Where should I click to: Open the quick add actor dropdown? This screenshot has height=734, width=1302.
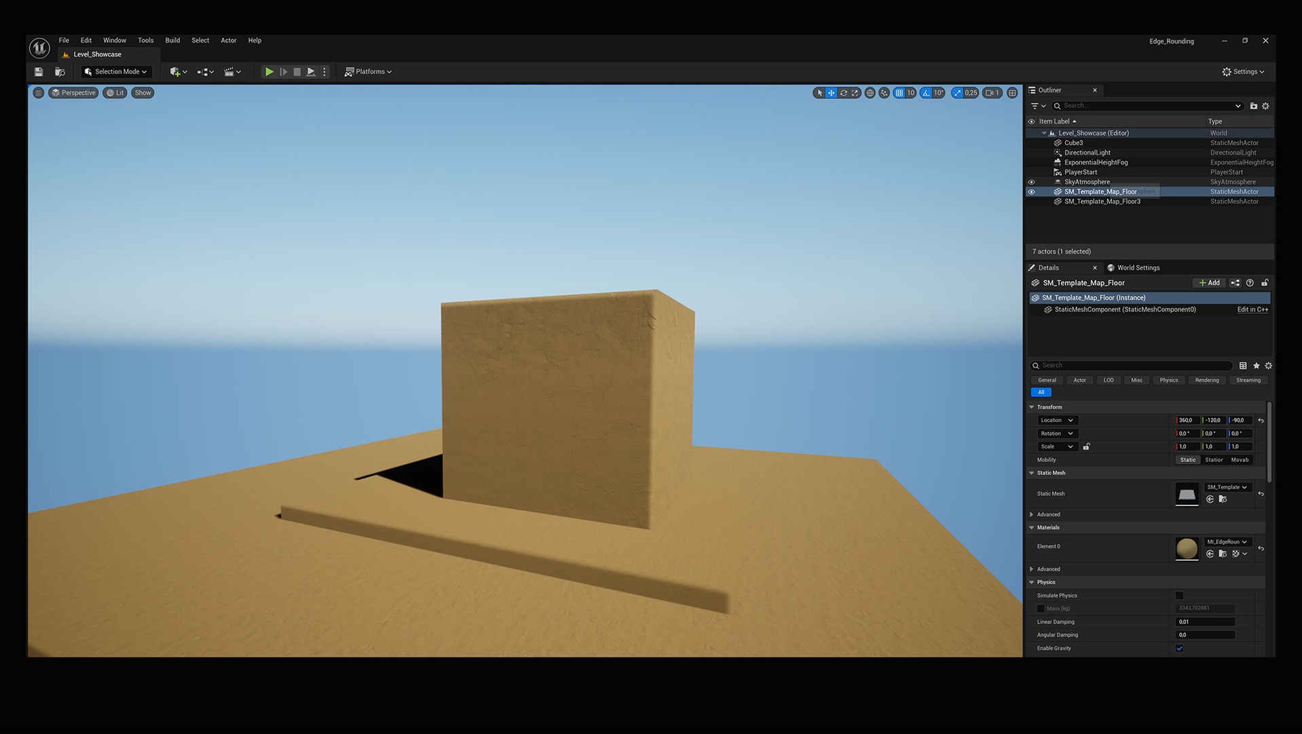click(179, 72)
